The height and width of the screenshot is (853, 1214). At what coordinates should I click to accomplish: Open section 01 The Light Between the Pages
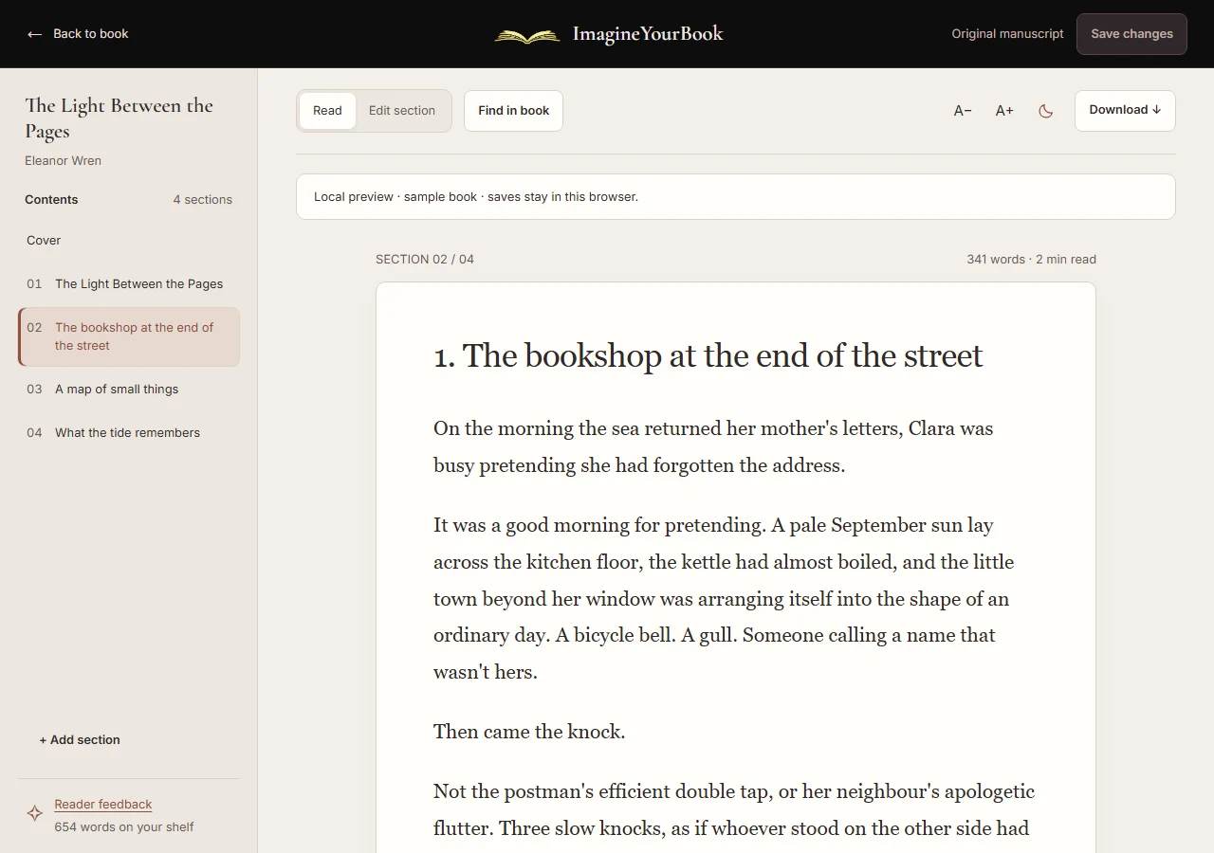click(x=128, y=284)
